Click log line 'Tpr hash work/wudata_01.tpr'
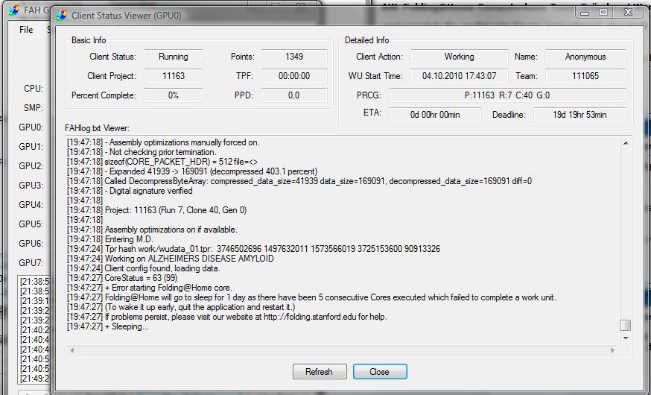This screenshot has width=651, height=395. (x=253, y=249)
